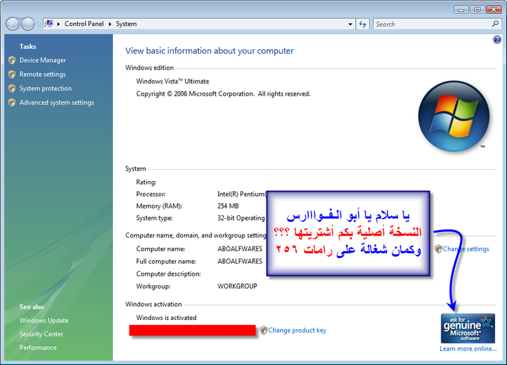Go forward with the Forward arrow button
The image size is (507, 365).
click(28, 24)
